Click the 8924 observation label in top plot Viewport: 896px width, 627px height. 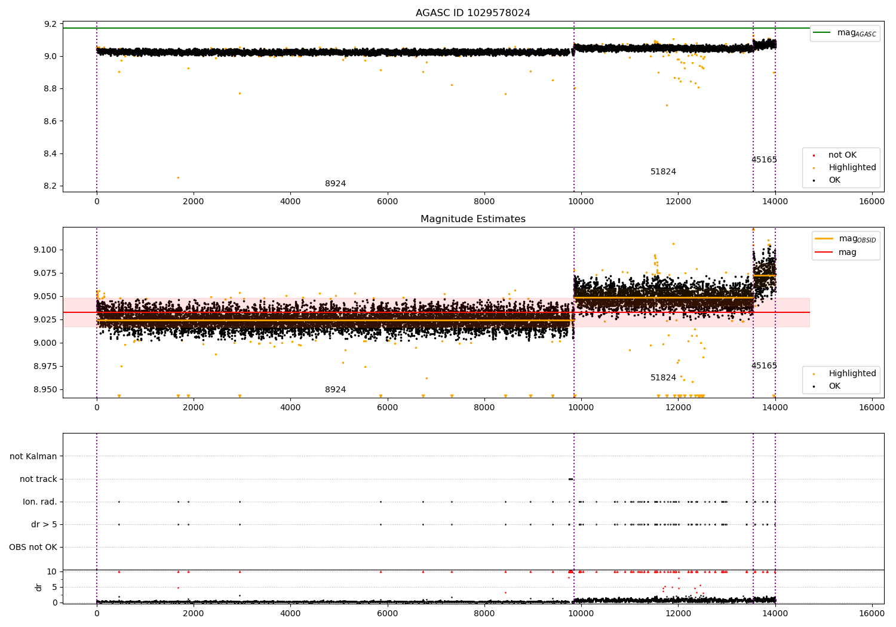coord(335,184)
